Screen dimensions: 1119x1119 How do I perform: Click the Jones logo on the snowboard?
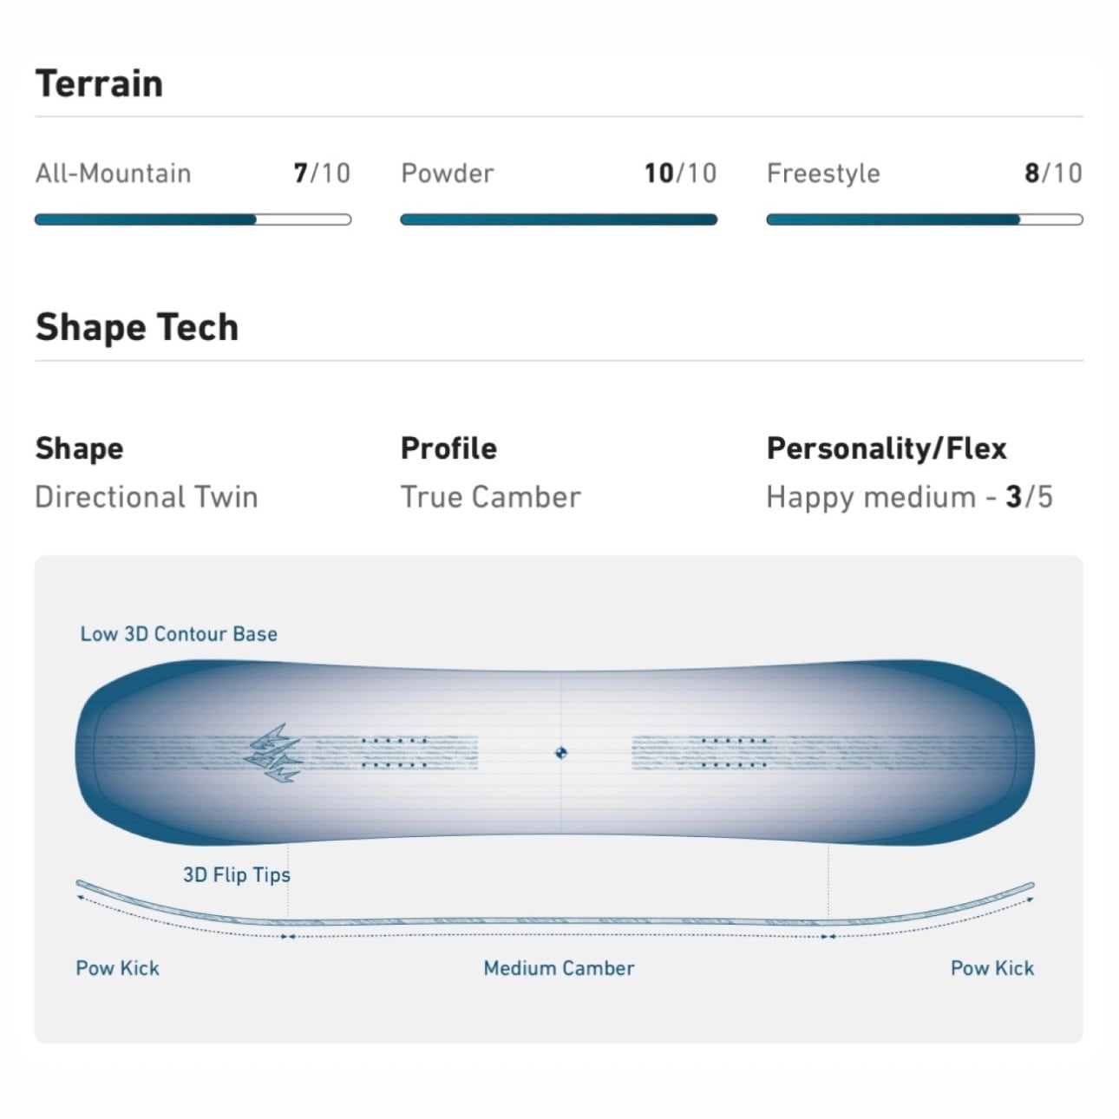273,754
